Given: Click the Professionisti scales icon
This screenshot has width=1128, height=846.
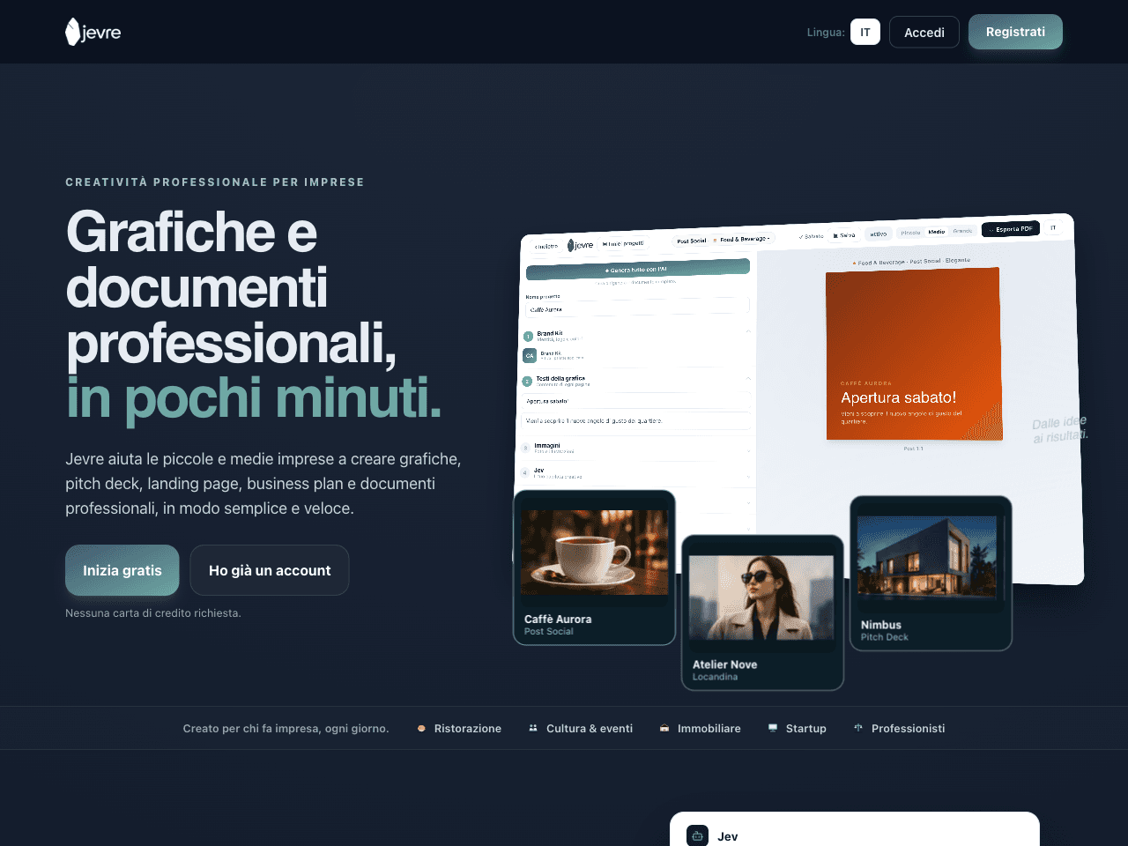Looking at the screenshot, I should coord(858,728).
